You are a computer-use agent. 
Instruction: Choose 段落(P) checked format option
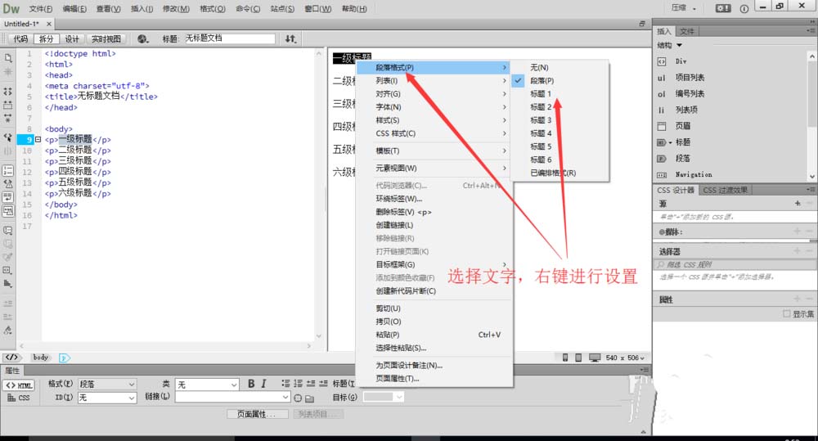click(x=542, y=80)
